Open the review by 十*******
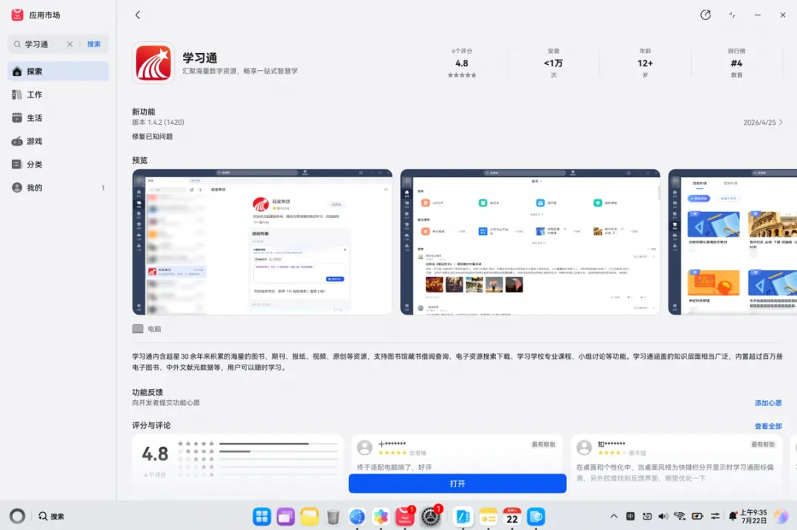The width and height of the screenshot is (797, 530). click(457, 456)
